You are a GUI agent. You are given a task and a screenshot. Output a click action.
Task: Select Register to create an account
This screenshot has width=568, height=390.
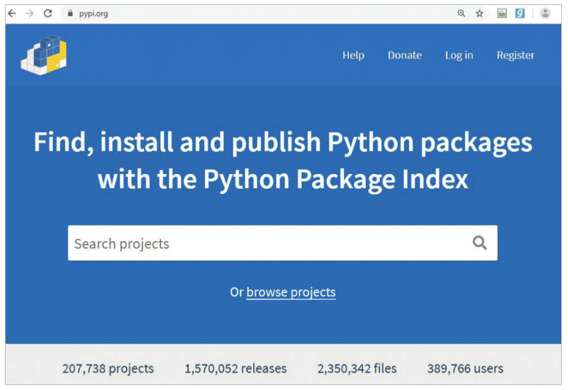click(x=515, y=55)
